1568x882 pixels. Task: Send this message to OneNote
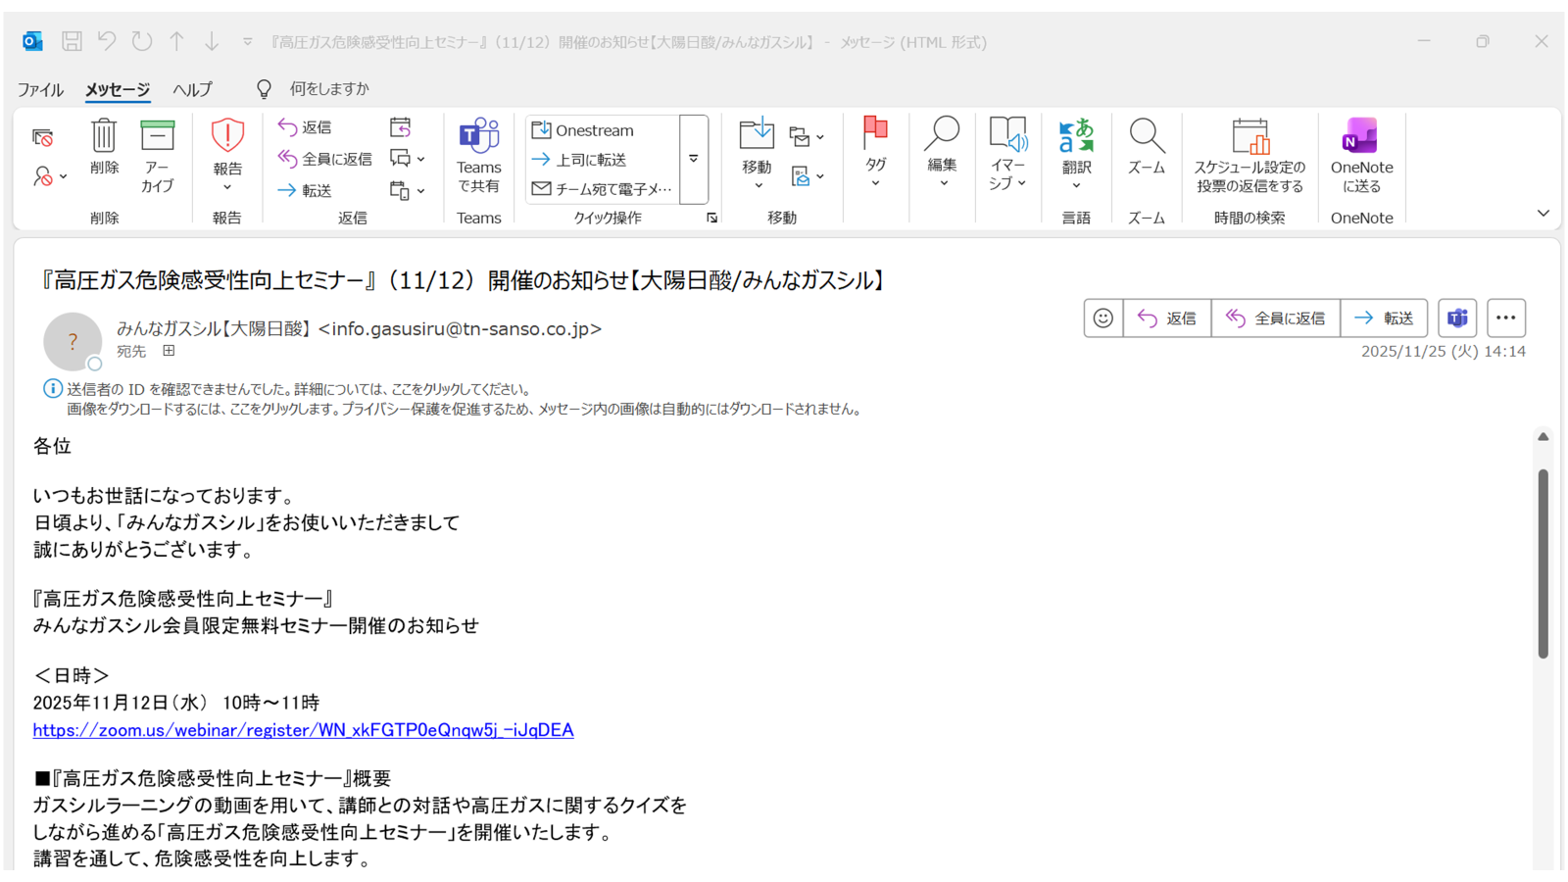tap(1361, 155)
